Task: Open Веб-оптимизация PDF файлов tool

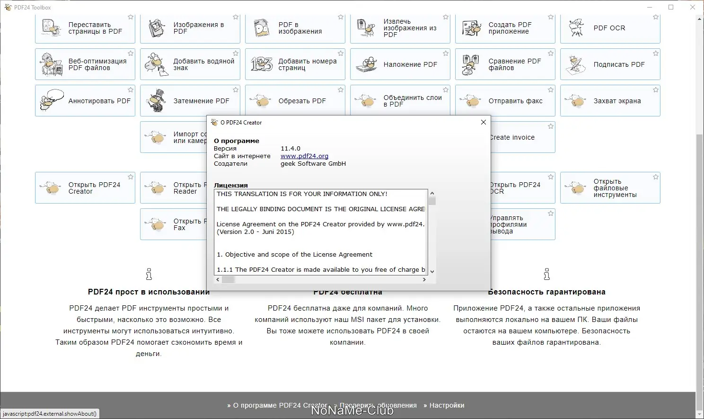Action: tap(85, 64)
